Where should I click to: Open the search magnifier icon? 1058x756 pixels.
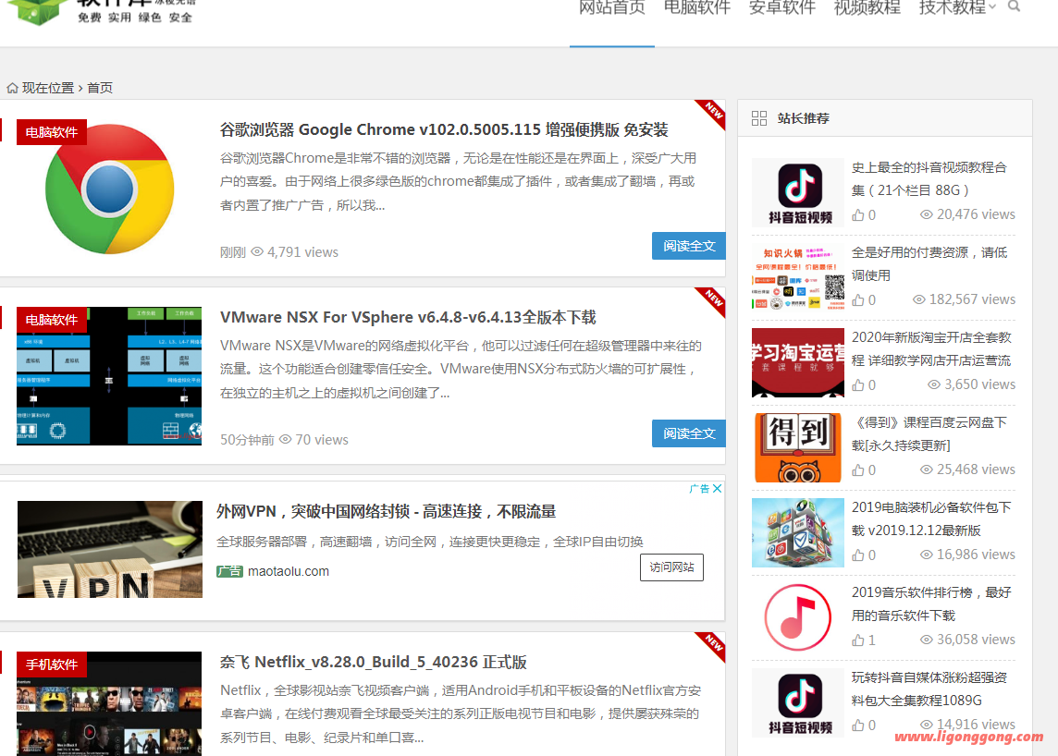[1014, 6]
